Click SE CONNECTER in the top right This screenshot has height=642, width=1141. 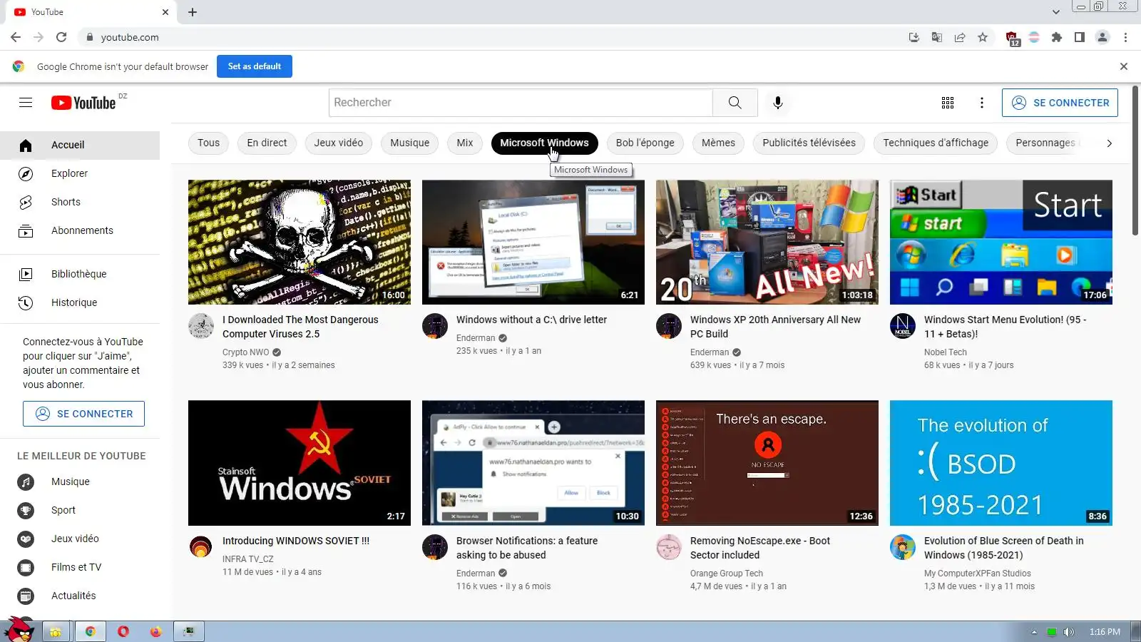pos(1060,103)
